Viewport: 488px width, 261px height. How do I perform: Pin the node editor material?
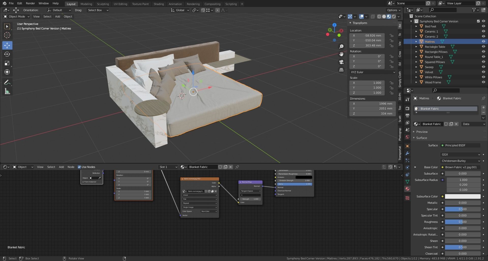tap(237, 167)
